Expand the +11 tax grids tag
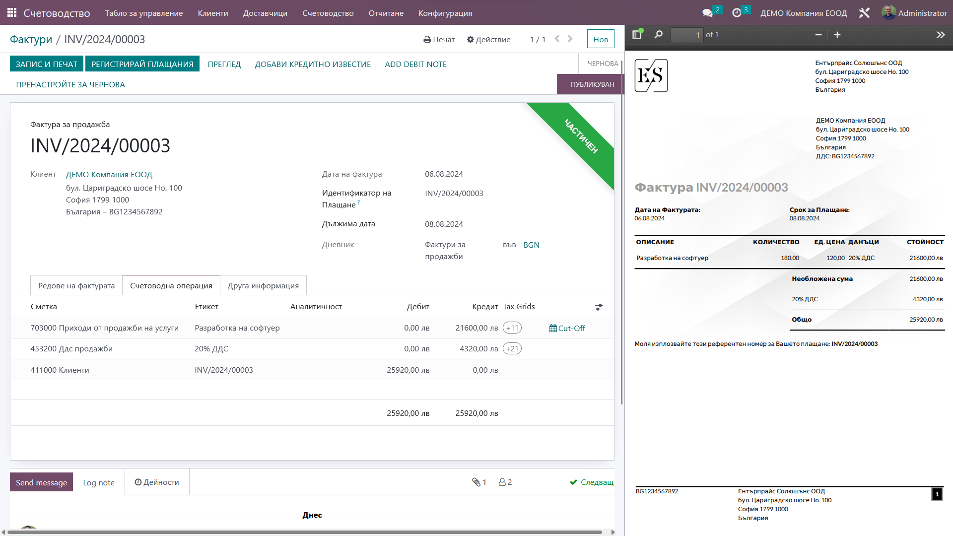Viewport: 953px width, 536px height. coord(512,328)
